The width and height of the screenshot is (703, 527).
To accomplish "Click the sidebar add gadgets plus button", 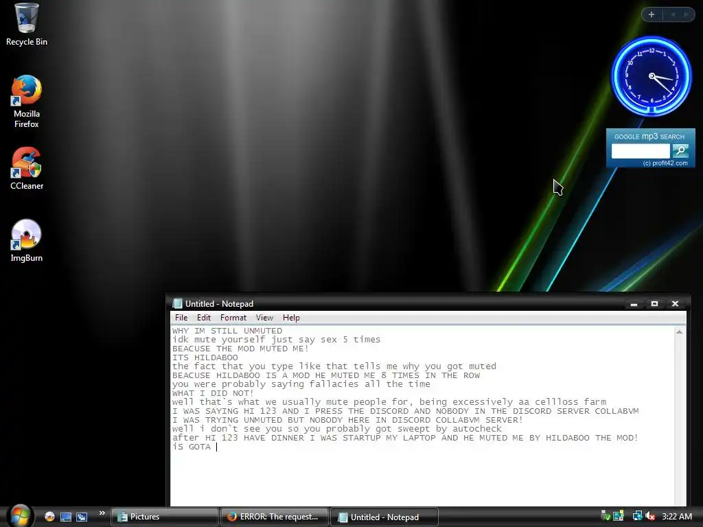I will 652,14.
